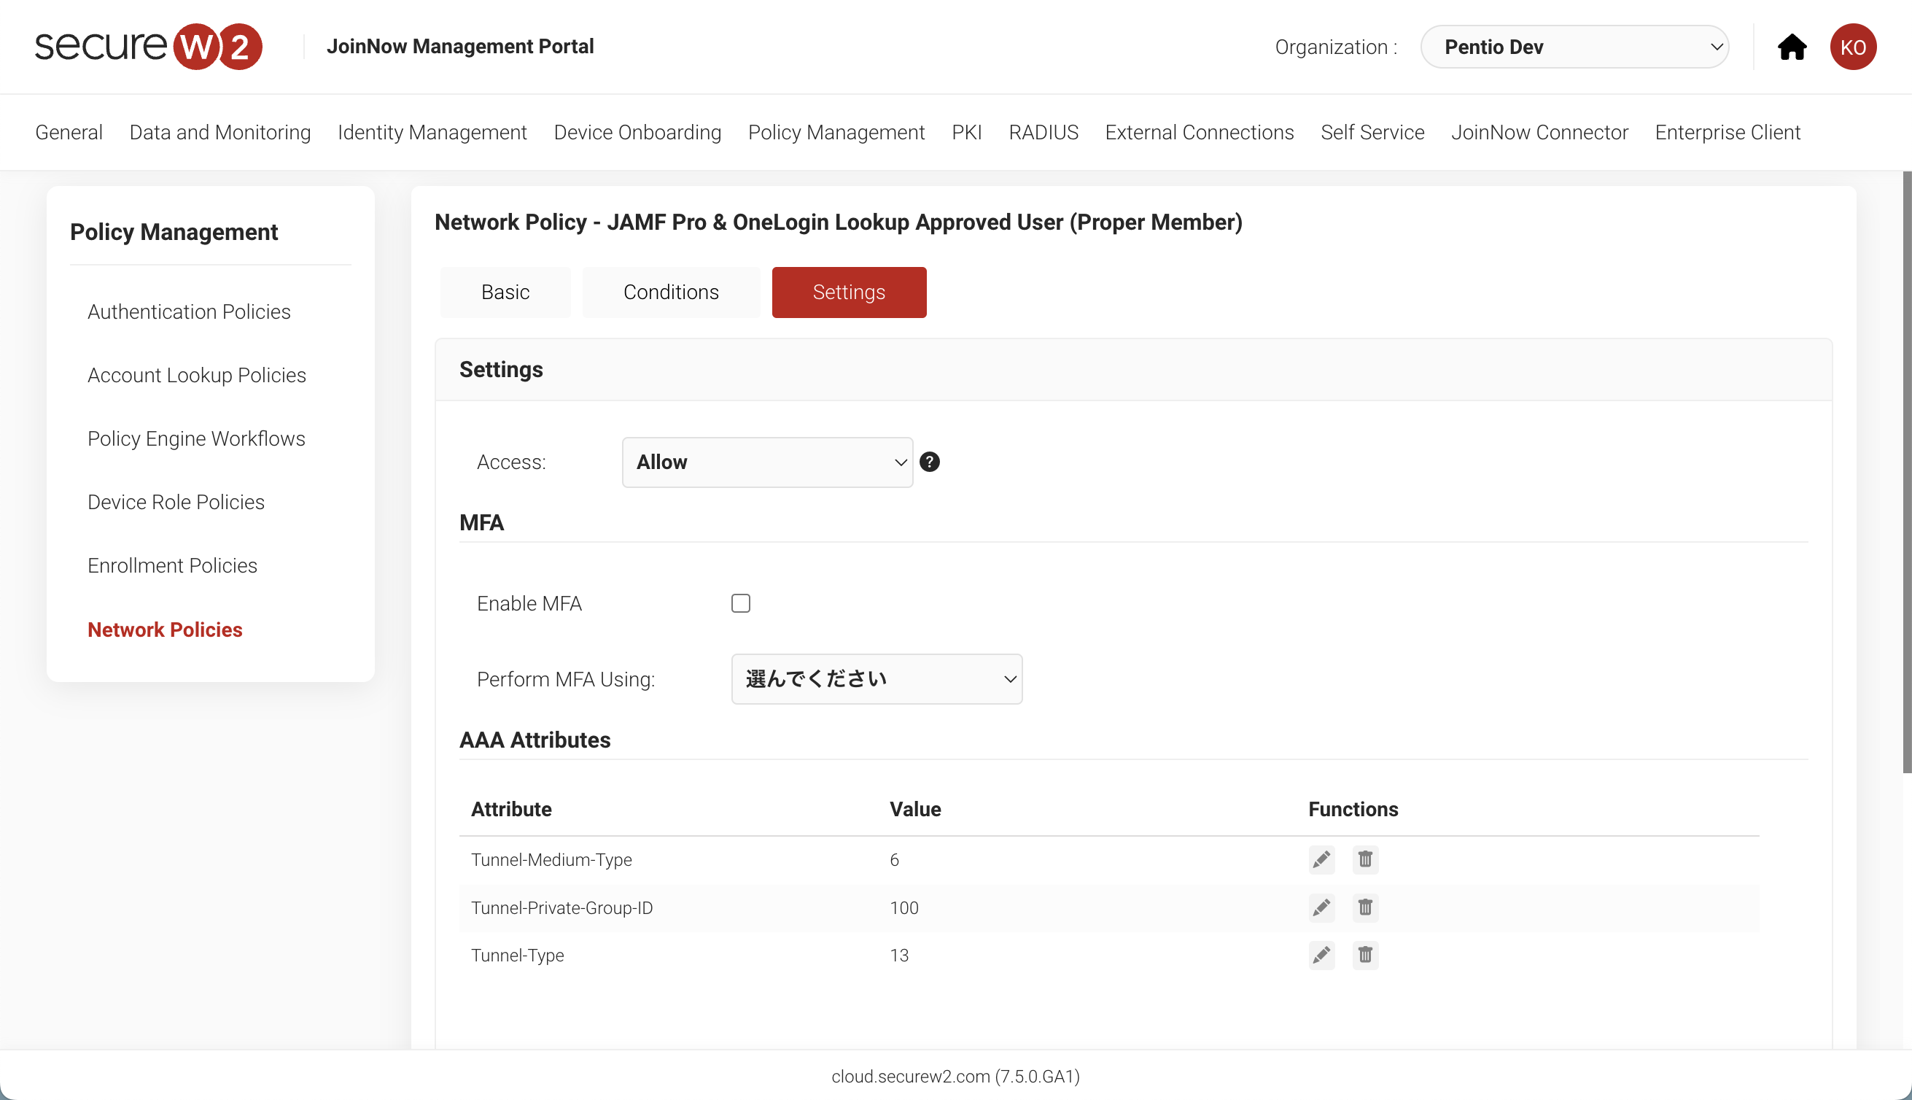Delete the Tunnel-Medium-Type attribute
1912x1100 pixels.
[1365, 860]
